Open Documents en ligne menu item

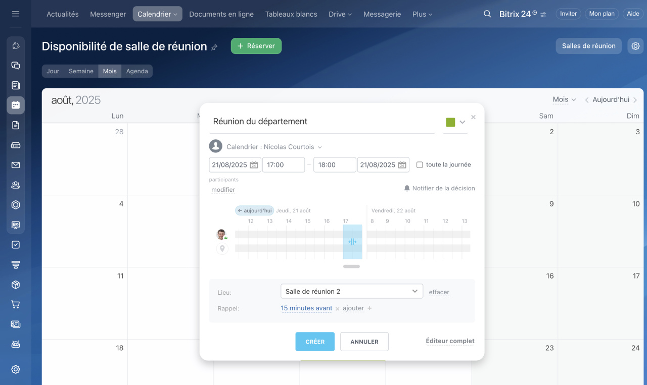[x=221, y=14]
